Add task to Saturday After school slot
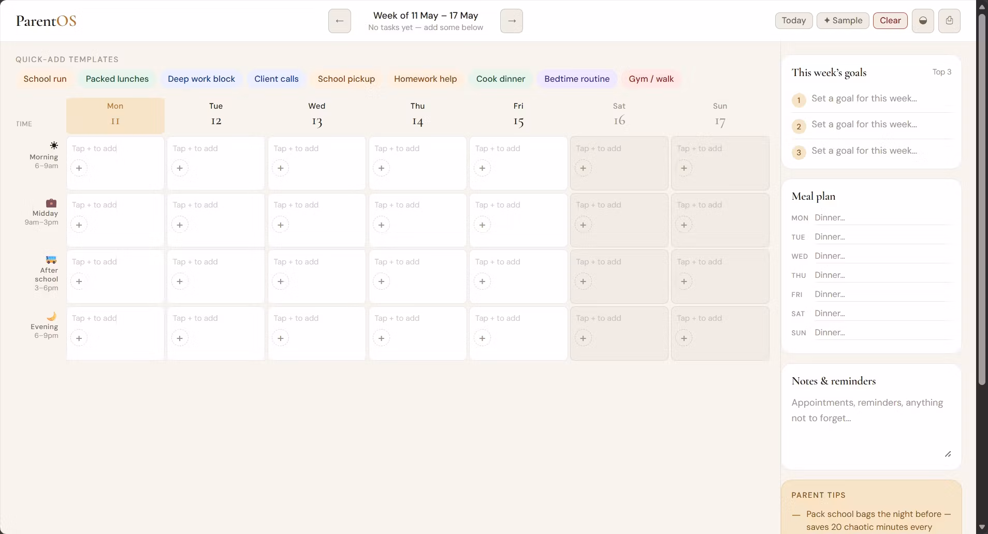988x534 pixels. [583, 281]
